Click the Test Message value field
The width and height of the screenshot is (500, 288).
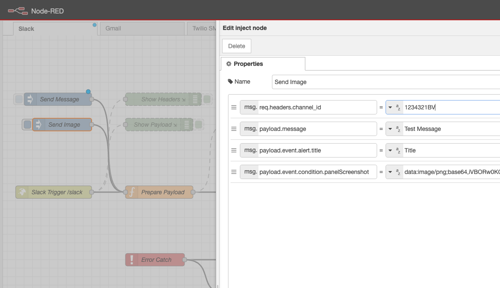(451, 129)
